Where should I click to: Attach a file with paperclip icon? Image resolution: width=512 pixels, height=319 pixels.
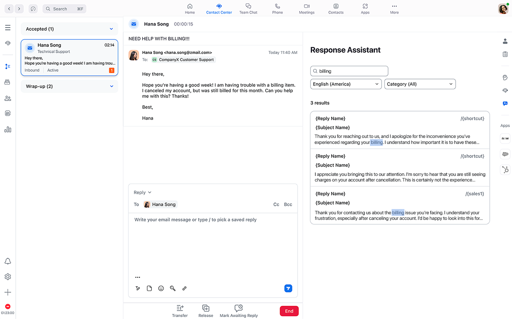[184, 288]
